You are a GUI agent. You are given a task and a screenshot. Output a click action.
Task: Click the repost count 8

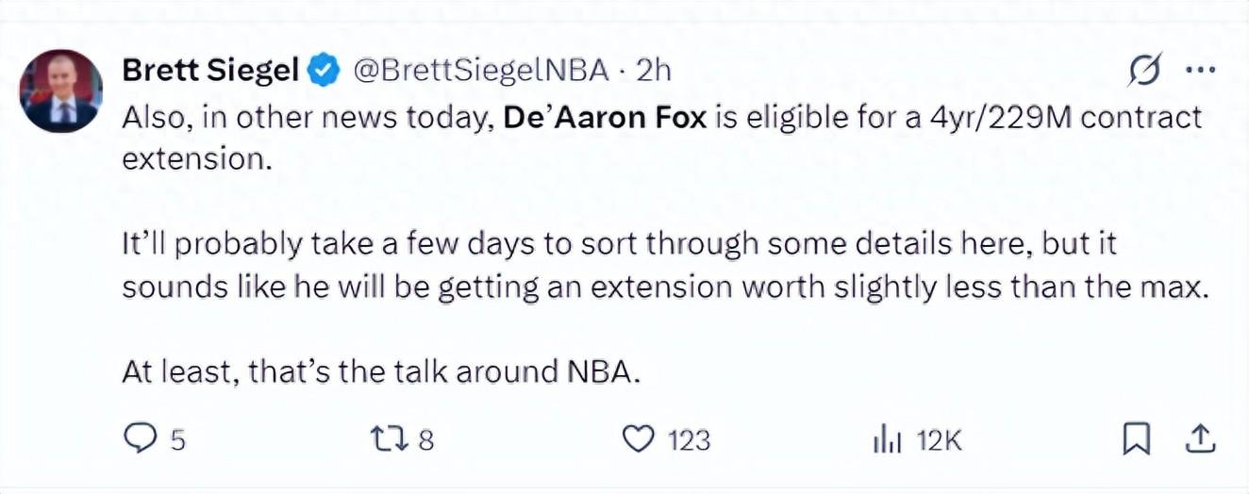coord(425,439)
